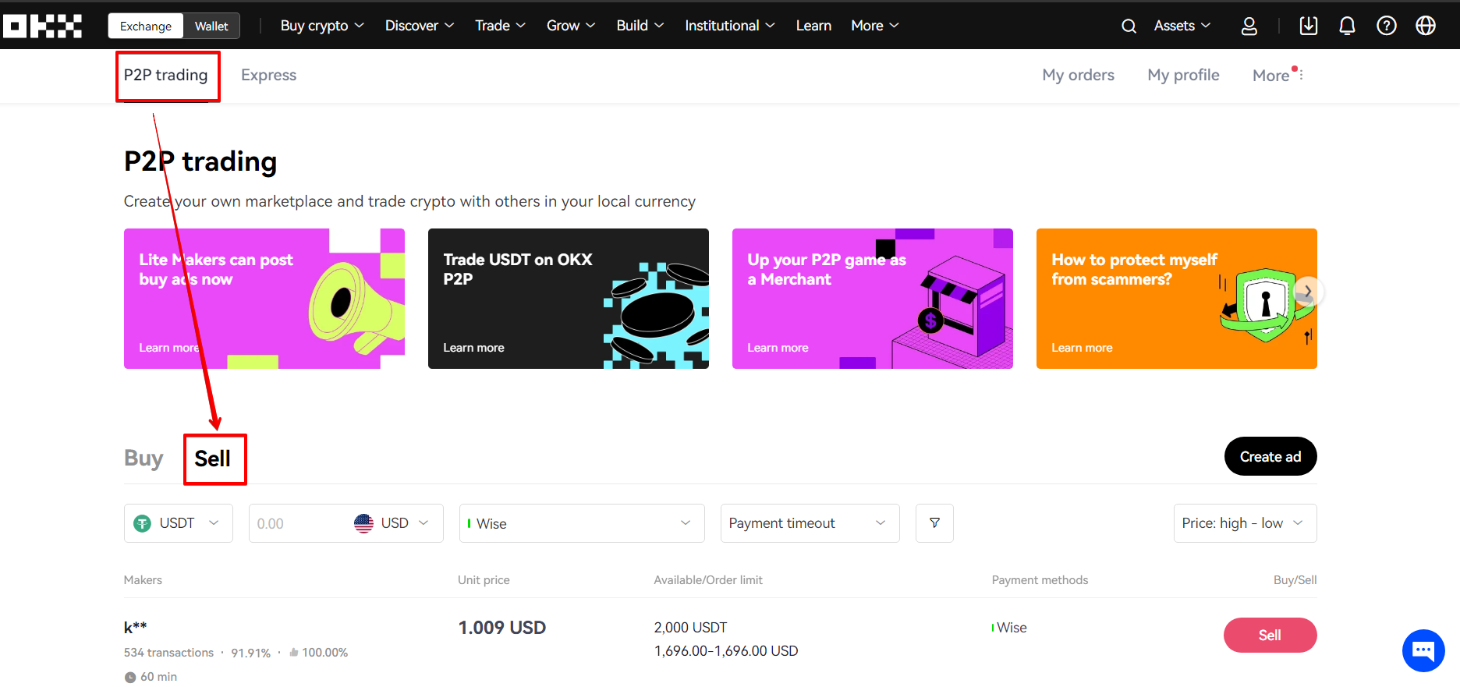
Task: Open the Payment timeout dropdown
Action: pyautogui.click(x=810, y=523)
